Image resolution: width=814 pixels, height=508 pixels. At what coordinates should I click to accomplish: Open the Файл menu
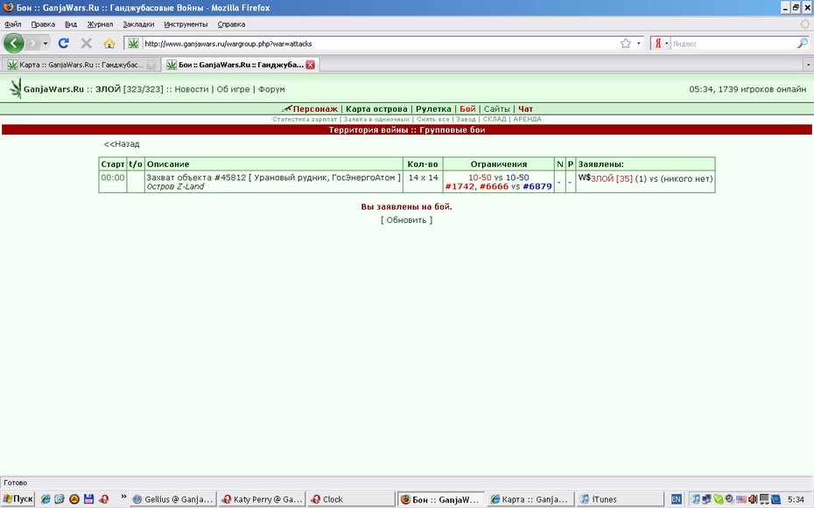point(13,24)
